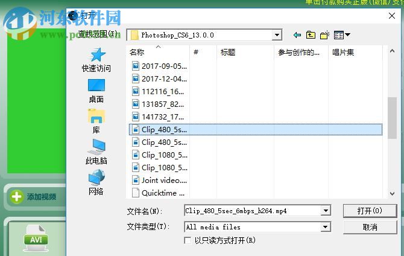
Task: Select file 2017-12-04...
Action: click(159, 78)
